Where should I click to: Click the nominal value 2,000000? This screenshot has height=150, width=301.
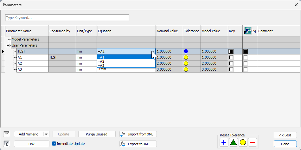point(169,63)
